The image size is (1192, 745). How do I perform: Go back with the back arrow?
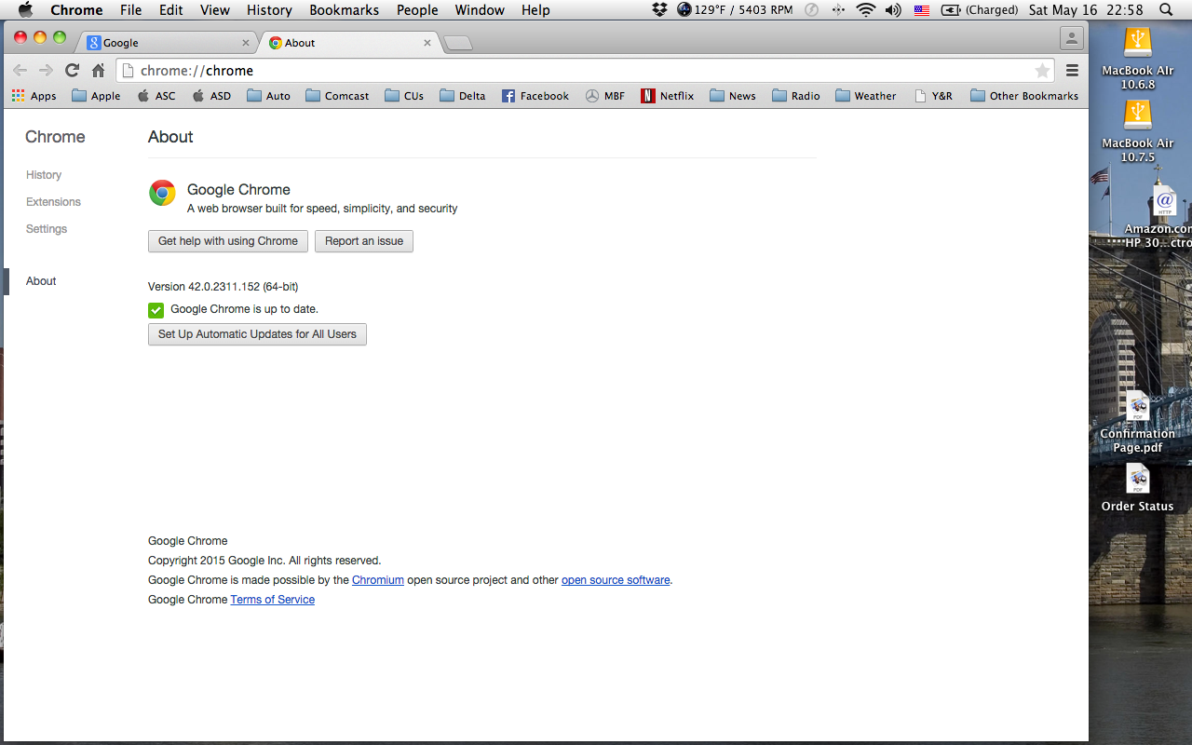point(20,71)
